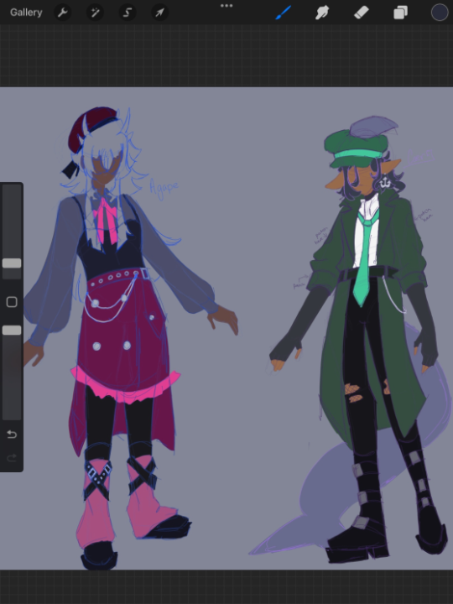Click the brush opacity slider handle
Image resolution: width=453 pixels, height=604 pixels.
[12, 331]
